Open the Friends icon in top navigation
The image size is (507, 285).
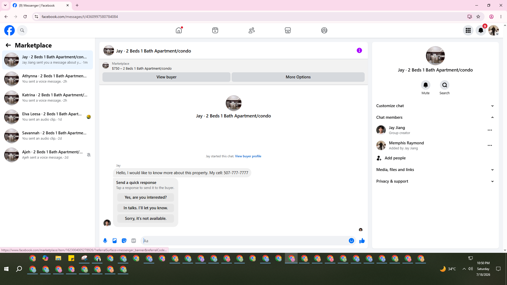tap(252, 30)
